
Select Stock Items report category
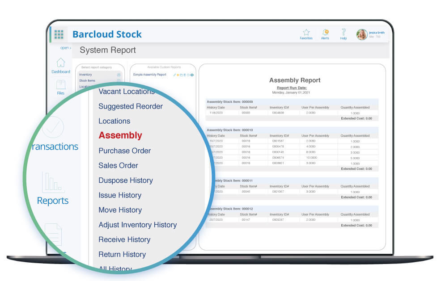(87, 81)
